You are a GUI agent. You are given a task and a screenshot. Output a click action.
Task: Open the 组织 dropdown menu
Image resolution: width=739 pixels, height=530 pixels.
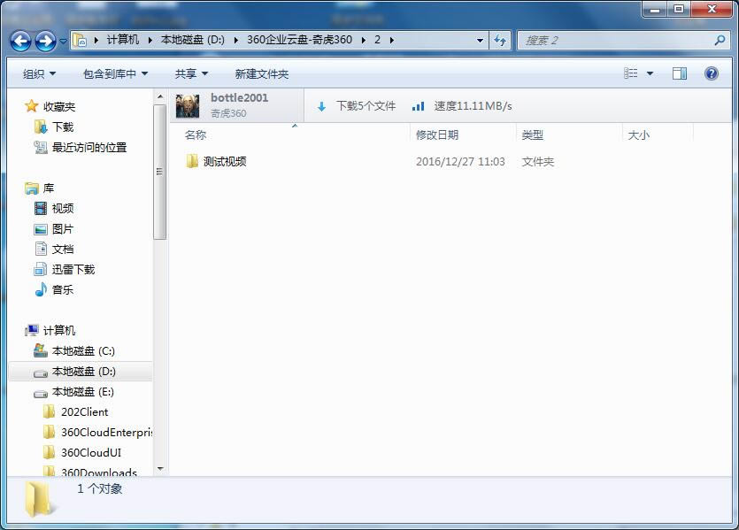pos(39,73)
